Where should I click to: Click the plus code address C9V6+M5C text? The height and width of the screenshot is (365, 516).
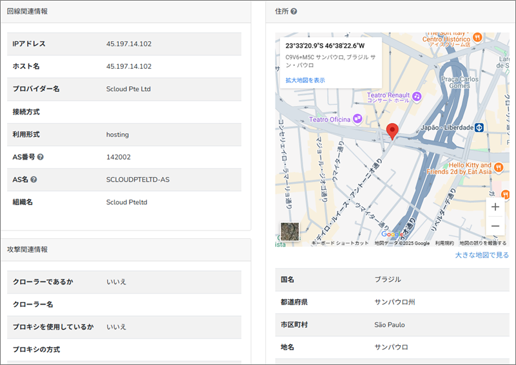coord(330,61)
